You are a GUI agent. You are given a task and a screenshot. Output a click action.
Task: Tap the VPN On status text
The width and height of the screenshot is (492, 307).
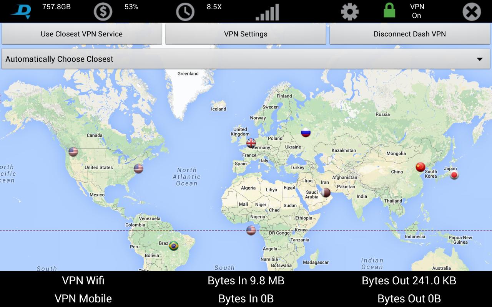click(417, 11)
